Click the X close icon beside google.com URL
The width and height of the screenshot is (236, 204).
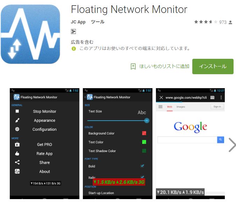(161, 98)
